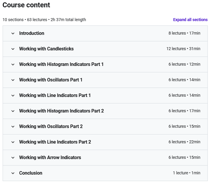Click the chevron icon beside Conclusion
The width and height of the screenshot is (211, 184).
(13, 173)
